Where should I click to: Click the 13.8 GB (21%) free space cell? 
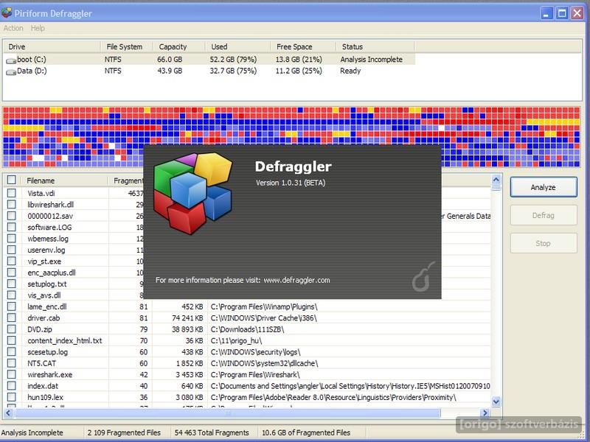tap(299, 60)
